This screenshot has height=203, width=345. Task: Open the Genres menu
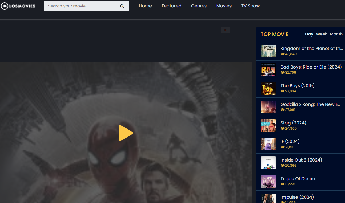199,6
